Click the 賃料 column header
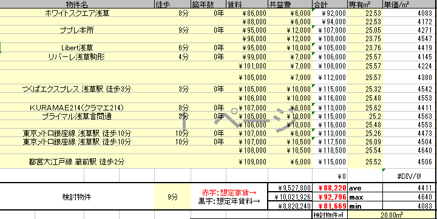 point(247,4)
